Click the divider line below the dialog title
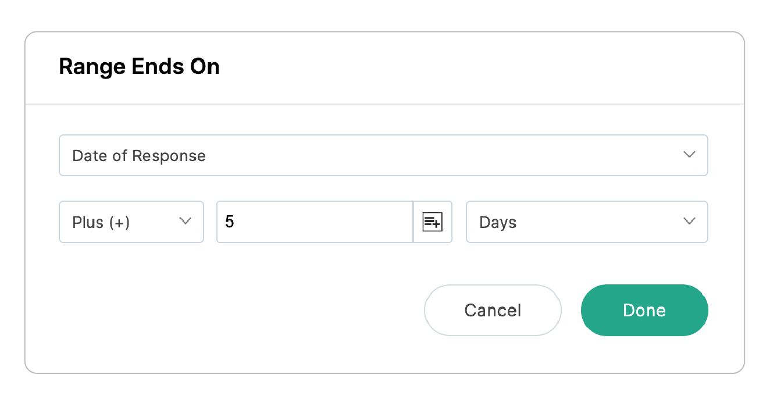The width and height of the screenshot is (770, 403). [x=384, y=105]
